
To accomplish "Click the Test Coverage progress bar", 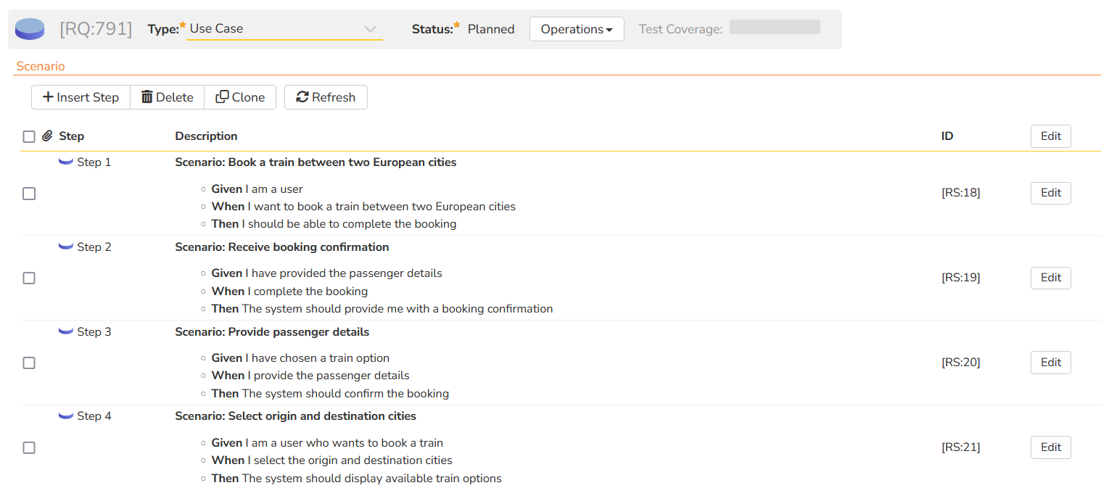I will pos(775,28).
